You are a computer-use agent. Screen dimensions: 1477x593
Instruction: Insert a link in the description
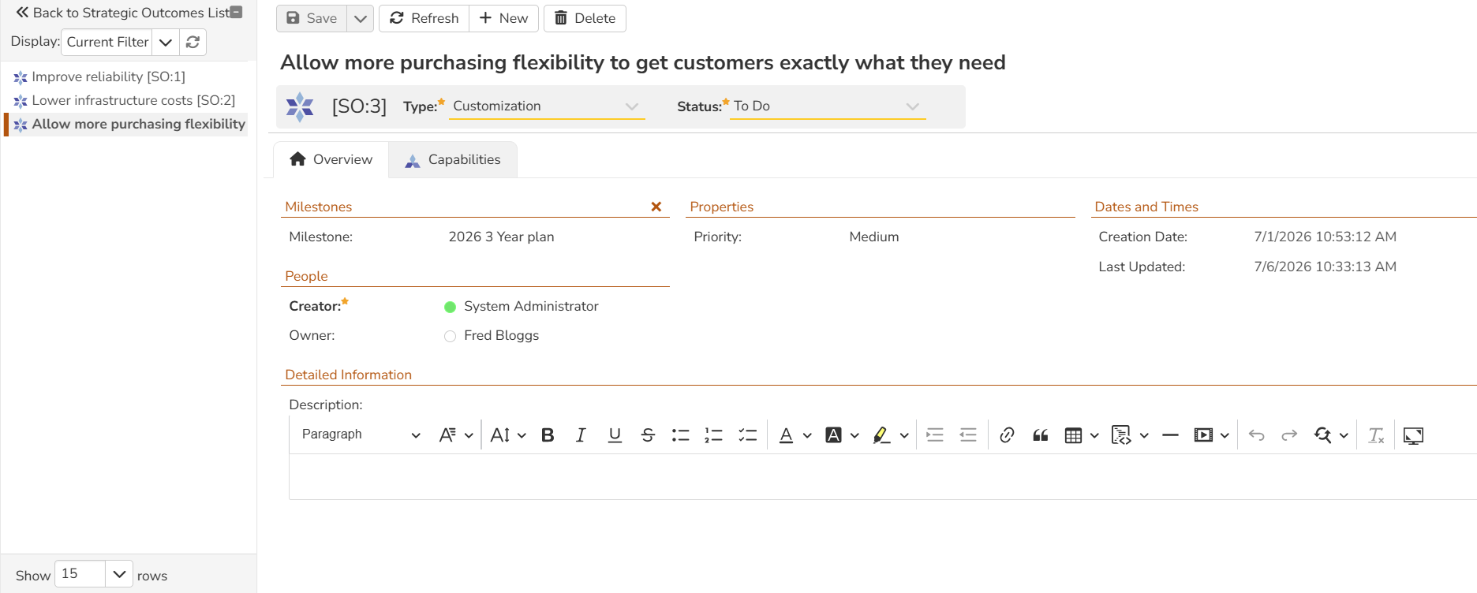tap(1007, 435)
